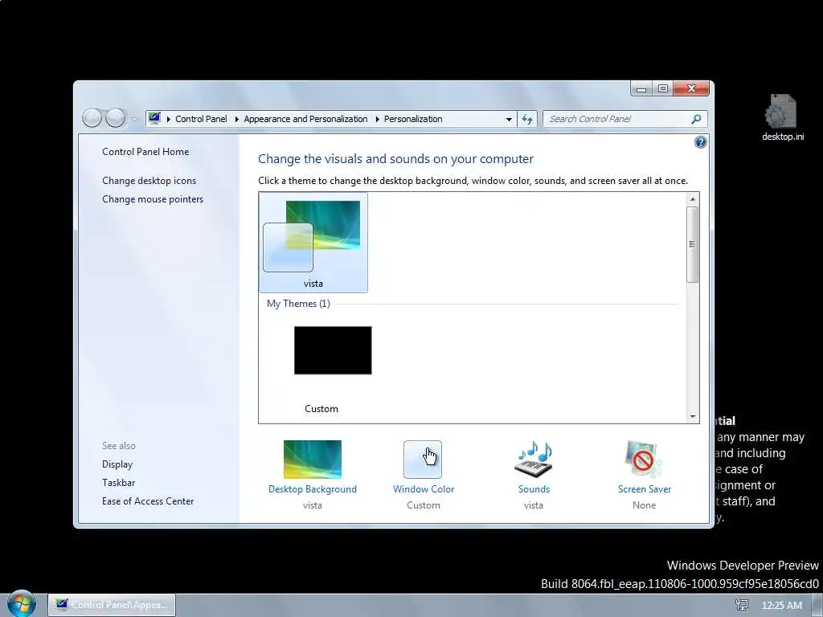
Task: Minimize the Personalization window
Action: (641, 88)
